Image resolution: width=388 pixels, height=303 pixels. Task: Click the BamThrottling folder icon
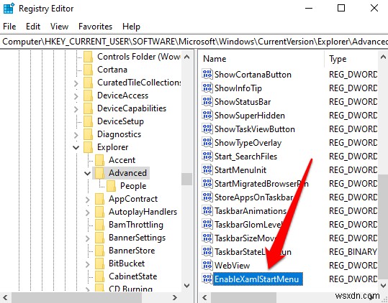[x=99, y=225]
